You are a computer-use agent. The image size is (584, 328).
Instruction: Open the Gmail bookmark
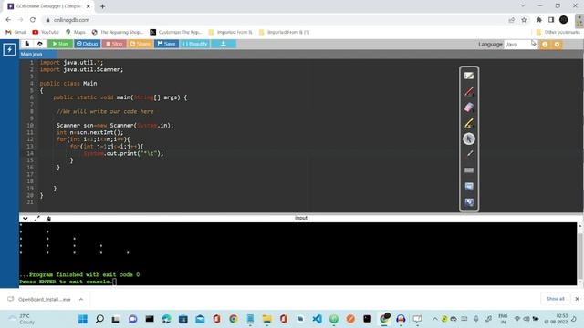pyautogui.click(x=16, y=33)
